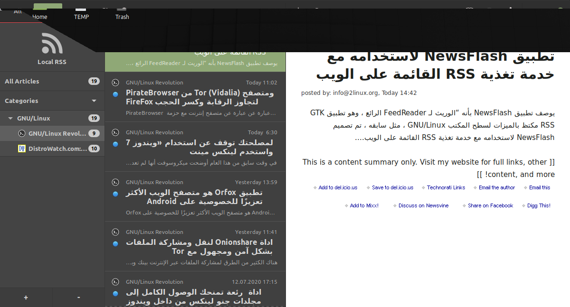Viewport: 570px width, 307px height.
Task: Select the highlighted NewsFlash article in list
Action: pos(195,62)
